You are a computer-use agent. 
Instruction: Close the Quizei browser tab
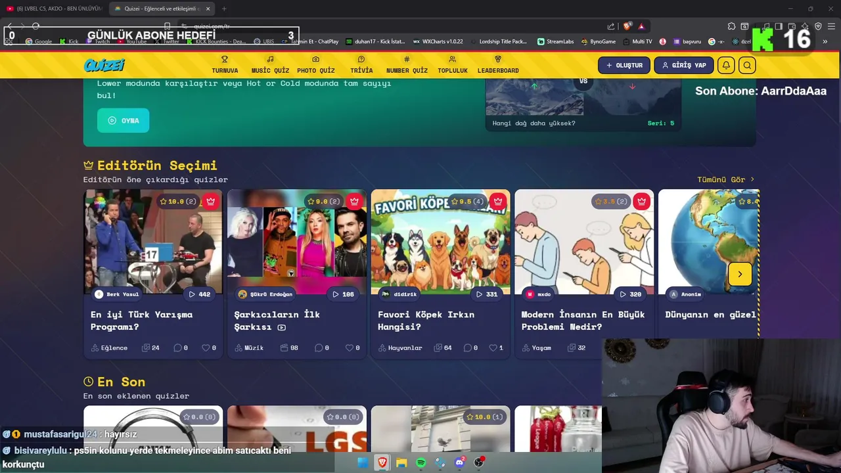point(208,9)
